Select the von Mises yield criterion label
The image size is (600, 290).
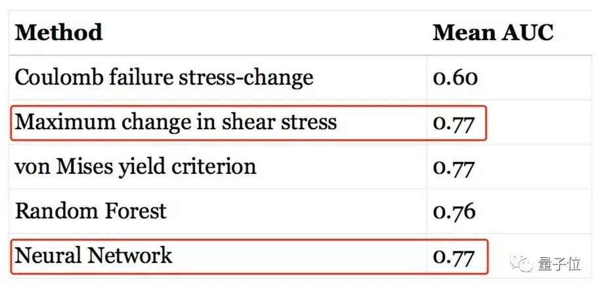point(135,166)
